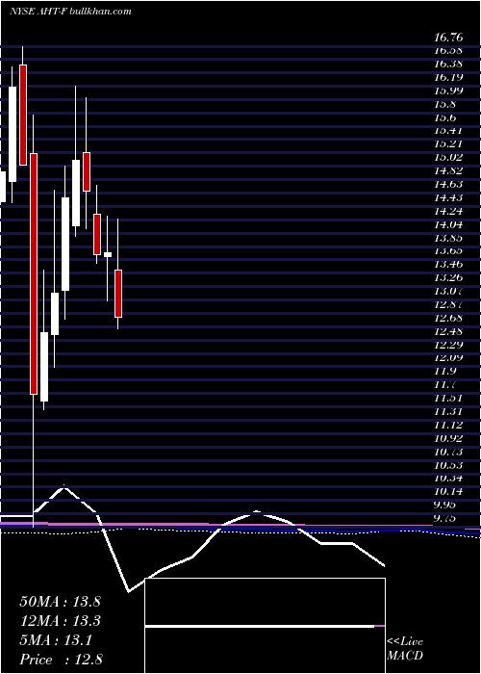Click the 14.43 price axis label
The height and width of the screenshot is (674, 481).
(x=448, y=197)
